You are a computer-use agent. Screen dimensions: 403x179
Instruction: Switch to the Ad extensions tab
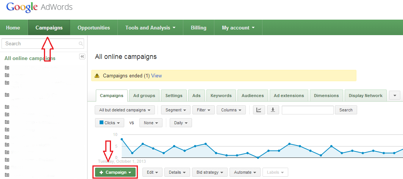(x=289, y=96)
